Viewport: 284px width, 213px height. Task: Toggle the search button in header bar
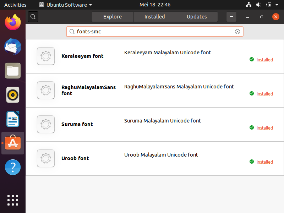pos(33,17)
